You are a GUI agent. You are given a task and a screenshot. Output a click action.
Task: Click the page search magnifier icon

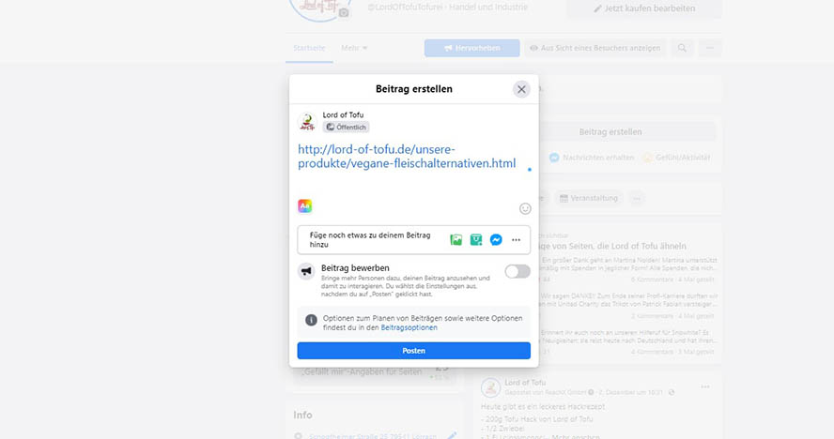[682, 48]
